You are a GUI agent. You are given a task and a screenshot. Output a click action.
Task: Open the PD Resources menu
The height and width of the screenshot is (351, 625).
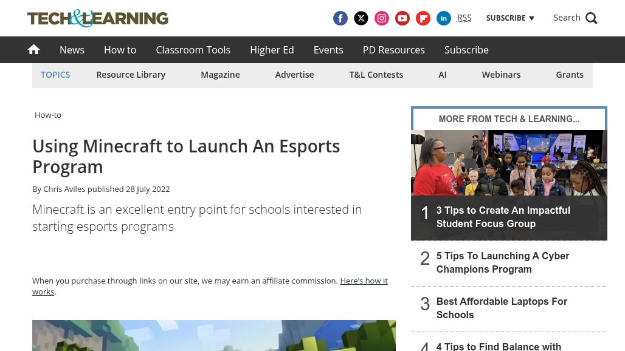(394, 50)
